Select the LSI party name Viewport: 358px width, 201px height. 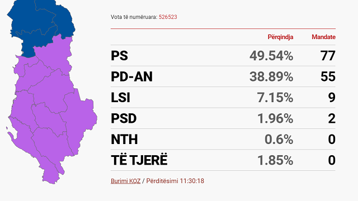(x=121, y=98)
